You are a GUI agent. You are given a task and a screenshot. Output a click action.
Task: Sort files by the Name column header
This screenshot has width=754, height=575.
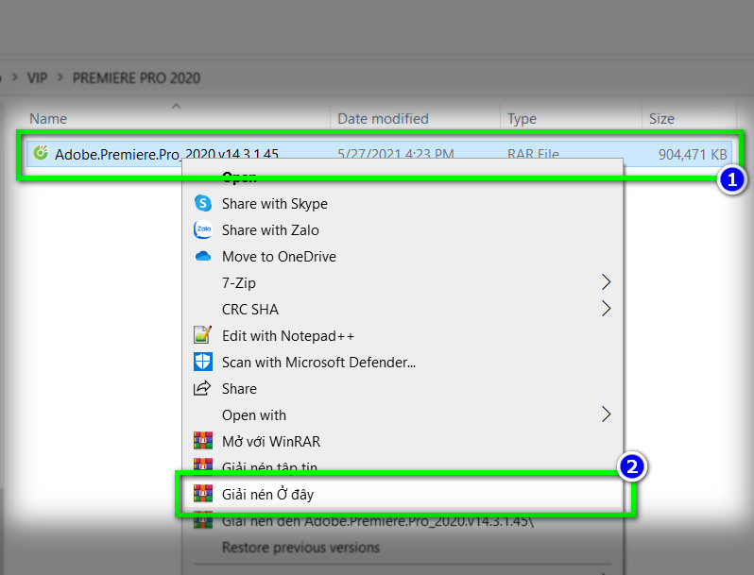48,119
